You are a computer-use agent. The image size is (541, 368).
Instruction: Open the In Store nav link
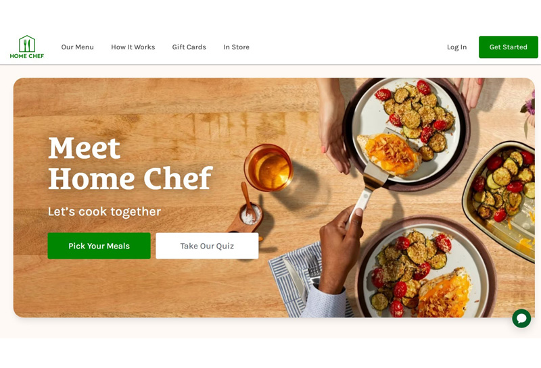tap(236, 47)
